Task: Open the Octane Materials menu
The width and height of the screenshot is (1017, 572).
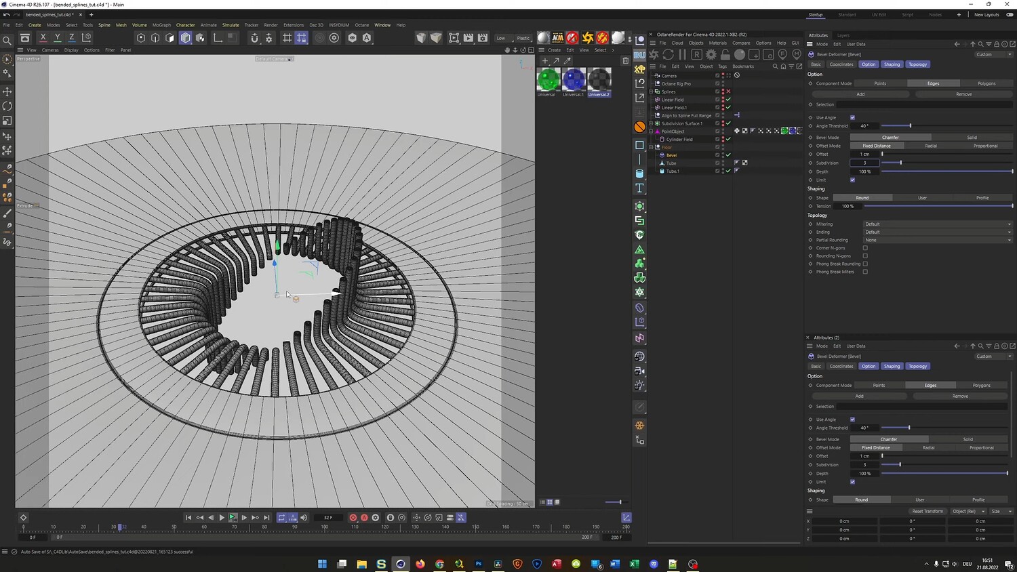Action: click(x=717, y=43)
